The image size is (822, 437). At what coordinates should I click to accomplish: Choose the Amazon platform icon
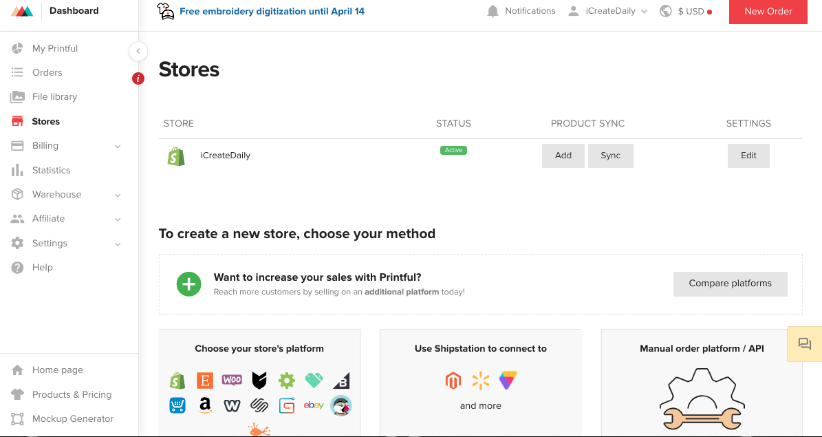(x=205, y=405)
